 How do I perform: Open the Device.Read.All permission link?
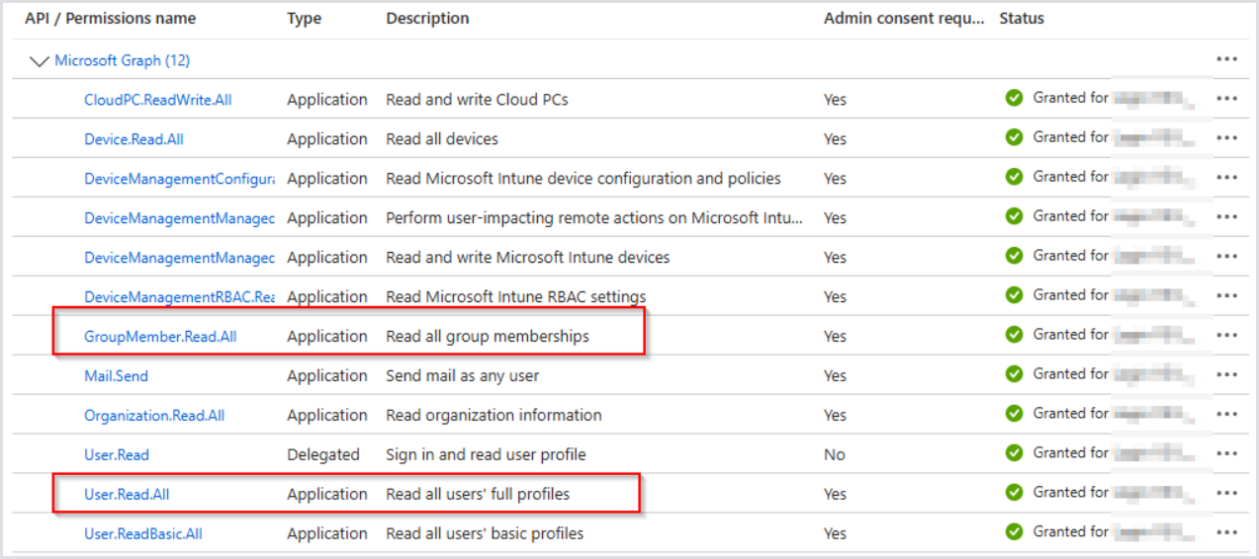[134, 139]
